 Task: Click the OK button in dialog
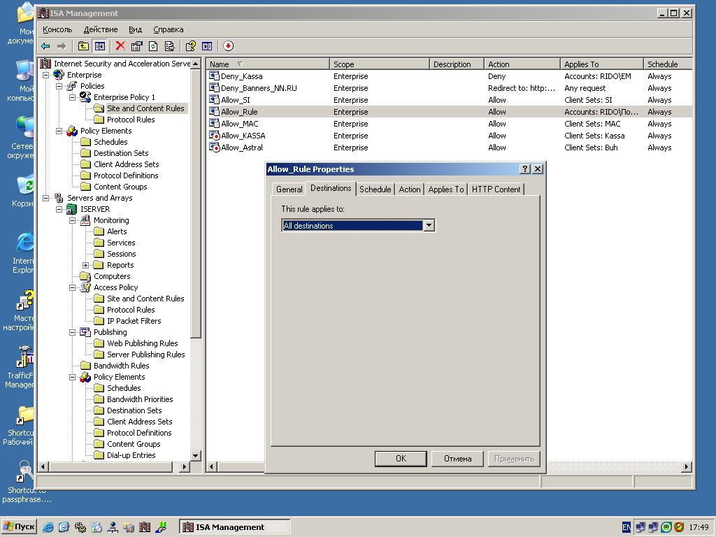tap(401, 459)
